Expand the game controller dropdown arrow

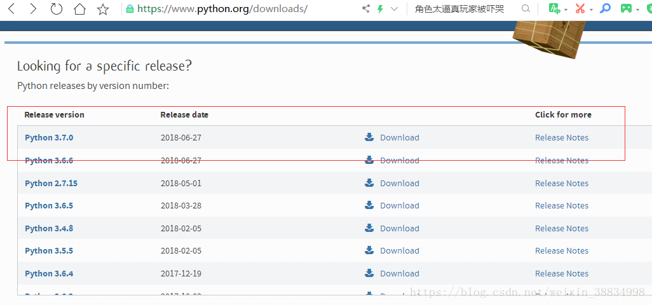[637, 10]
